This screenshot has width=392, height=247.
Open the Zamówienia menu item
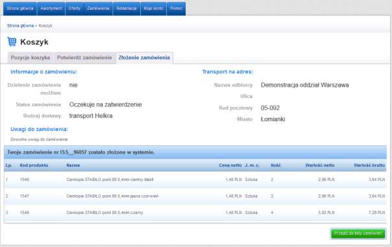click(98, 8)
